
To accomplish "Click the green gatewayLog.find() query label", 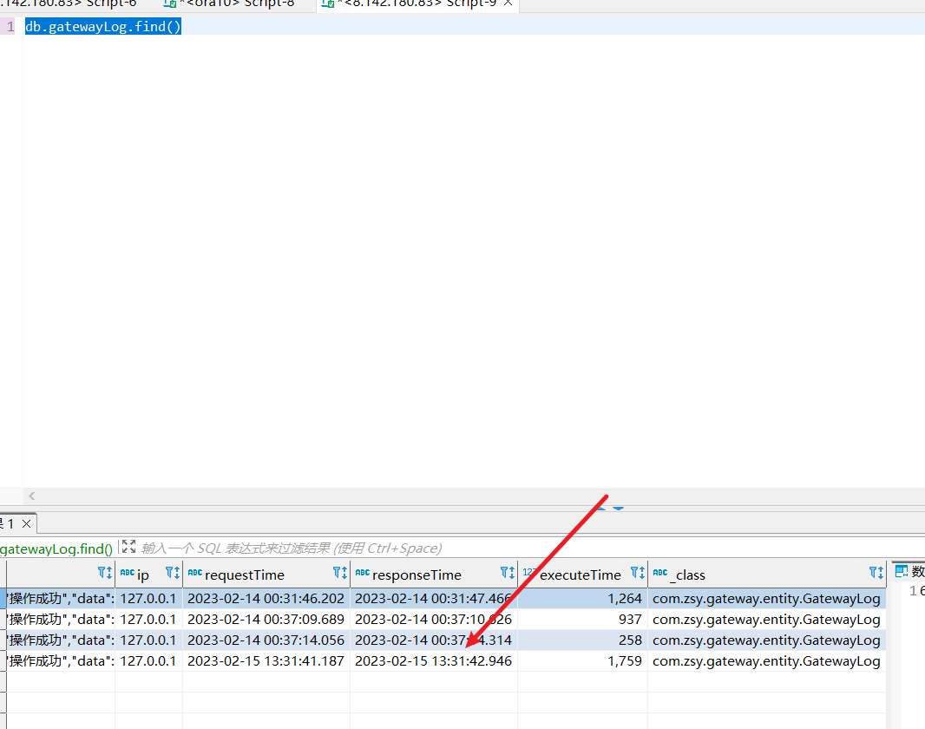I will click(x=56, y=549).
